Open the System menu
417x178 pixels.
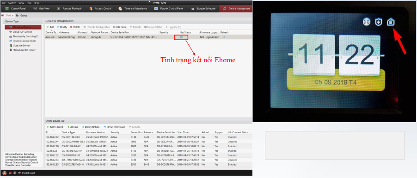click(x=12, y=3)
